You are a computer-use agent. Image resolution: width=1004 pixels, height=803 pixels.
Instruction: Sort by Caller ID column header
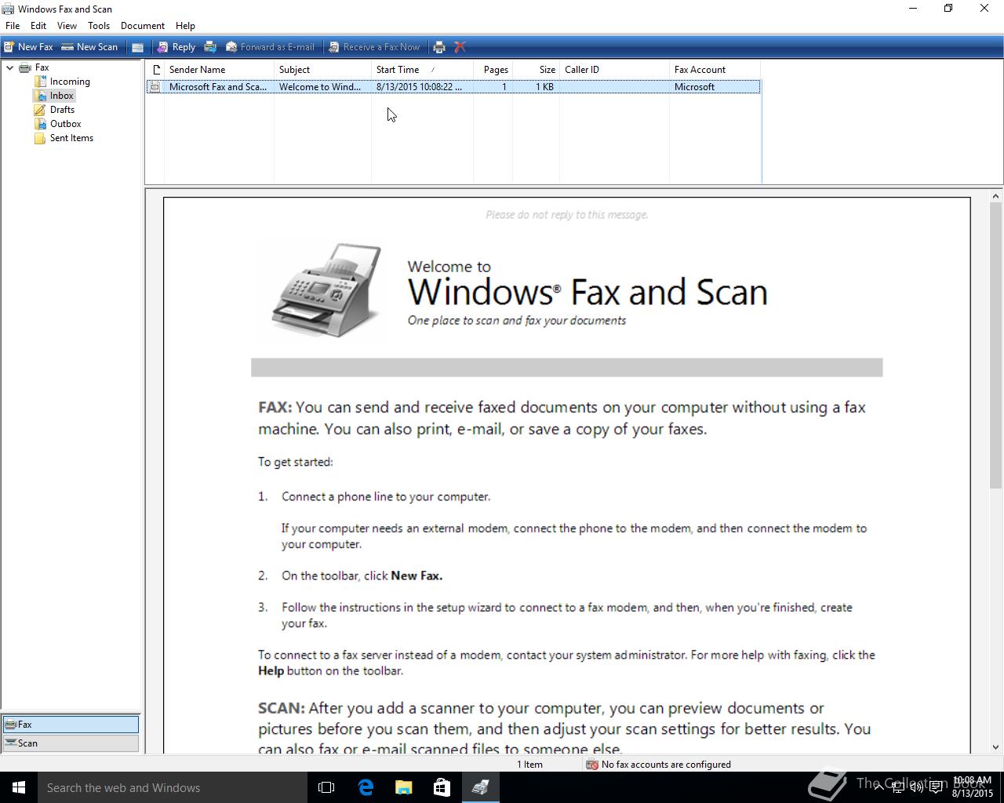click(x=614, y=70)
